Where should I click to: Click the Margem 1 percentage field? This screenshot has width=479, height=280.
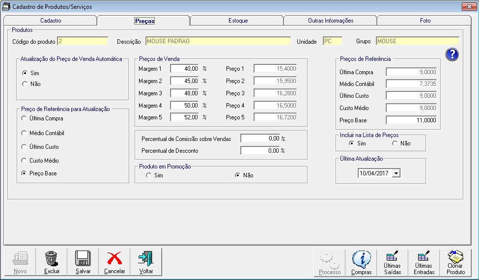pyautogui.click(x=185, y=69)
